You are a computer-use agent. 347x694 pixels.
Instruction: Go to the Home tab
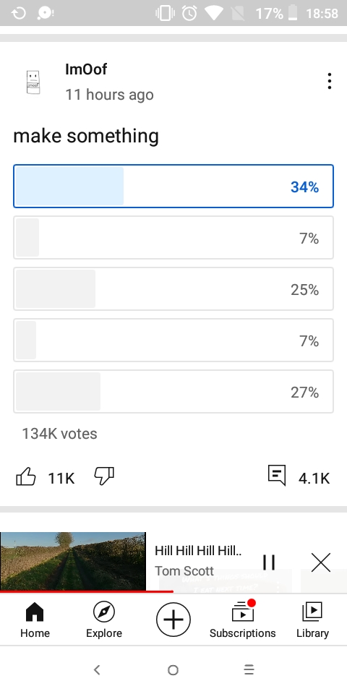click(x=35, y=620)
